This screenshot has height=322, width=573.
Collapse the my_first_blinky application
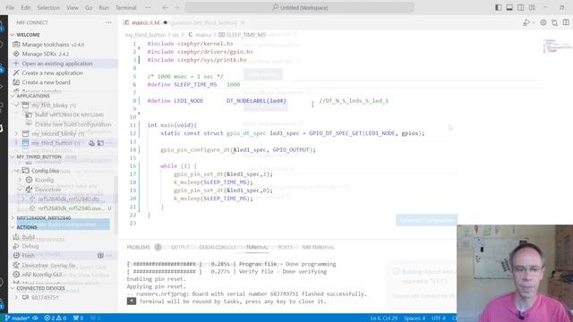coord(16,106)
